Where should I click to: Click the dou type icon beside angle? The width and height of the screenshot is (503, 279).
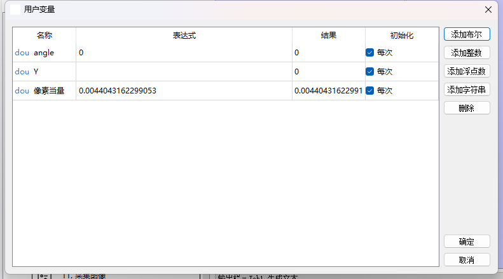(x=22, y=53)
